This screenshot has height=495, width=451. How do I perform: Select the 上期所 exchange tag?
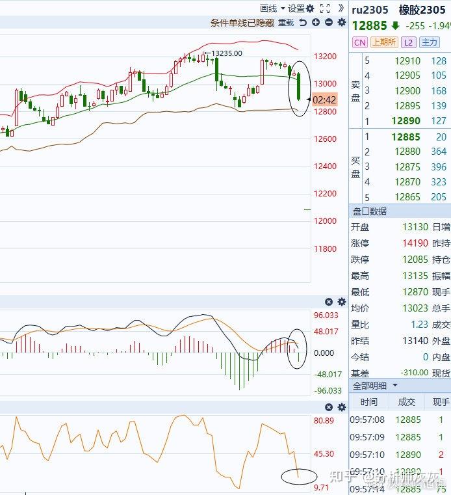point(384,42)
